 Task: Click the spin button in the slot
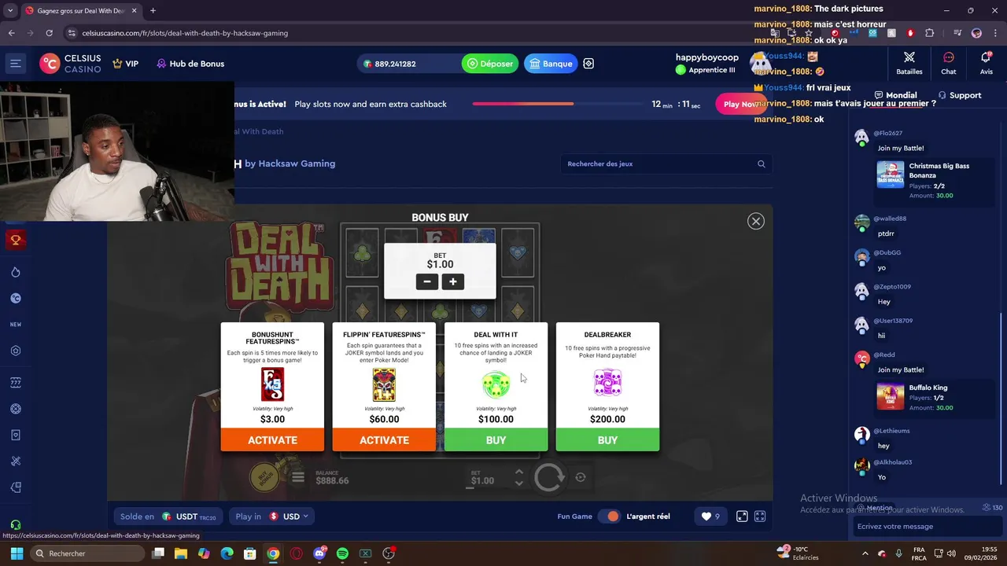pyautogui.click(x=549, y=477)
